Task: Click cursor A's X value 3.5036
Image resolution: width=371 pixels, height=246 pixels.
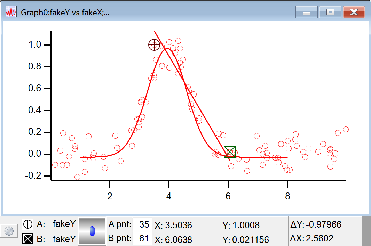Action: 177,225
